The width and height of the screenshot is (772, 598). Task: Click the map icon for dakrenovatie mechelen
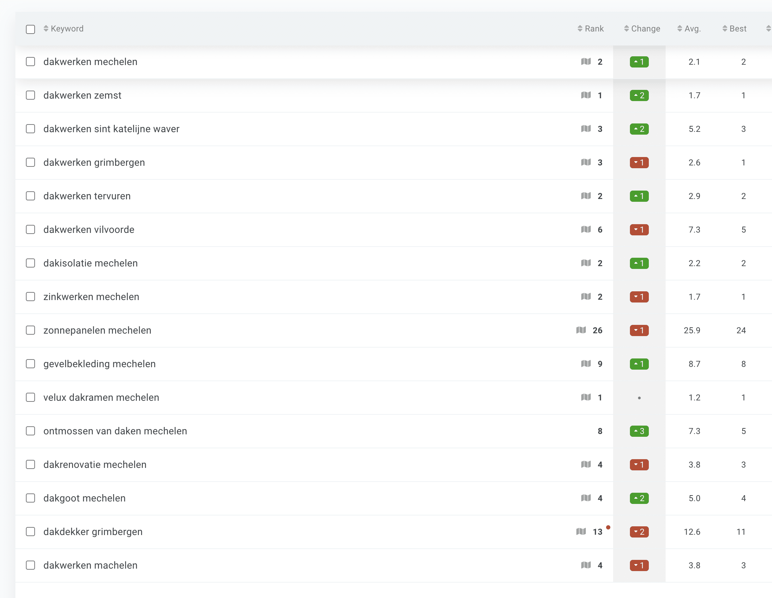tap(586, 464)
